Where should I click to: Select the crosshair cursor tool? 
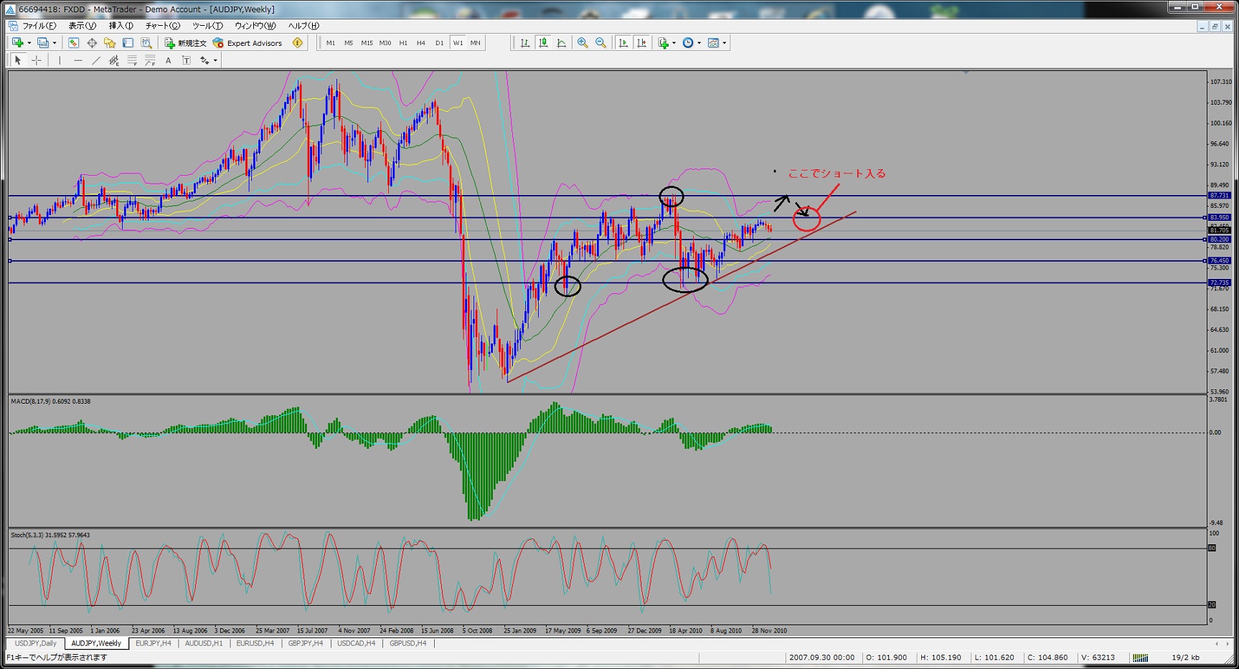click(37, 60)
